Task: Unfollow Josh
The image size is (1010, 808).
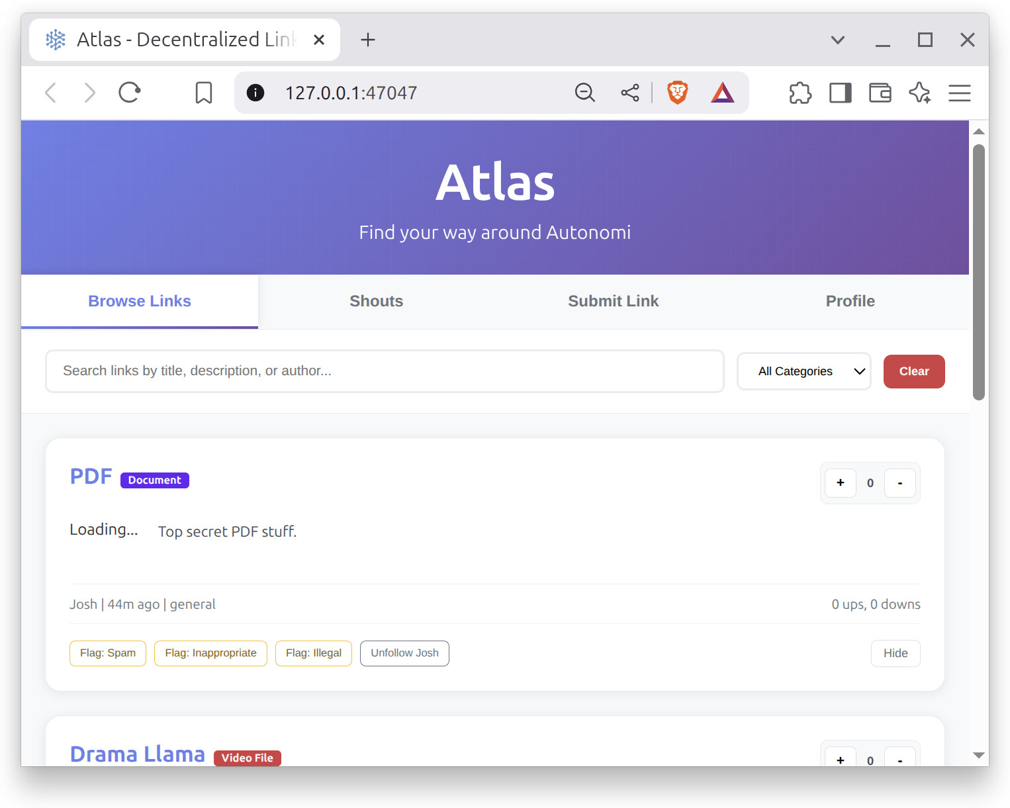Action: (x=404, y=653)
